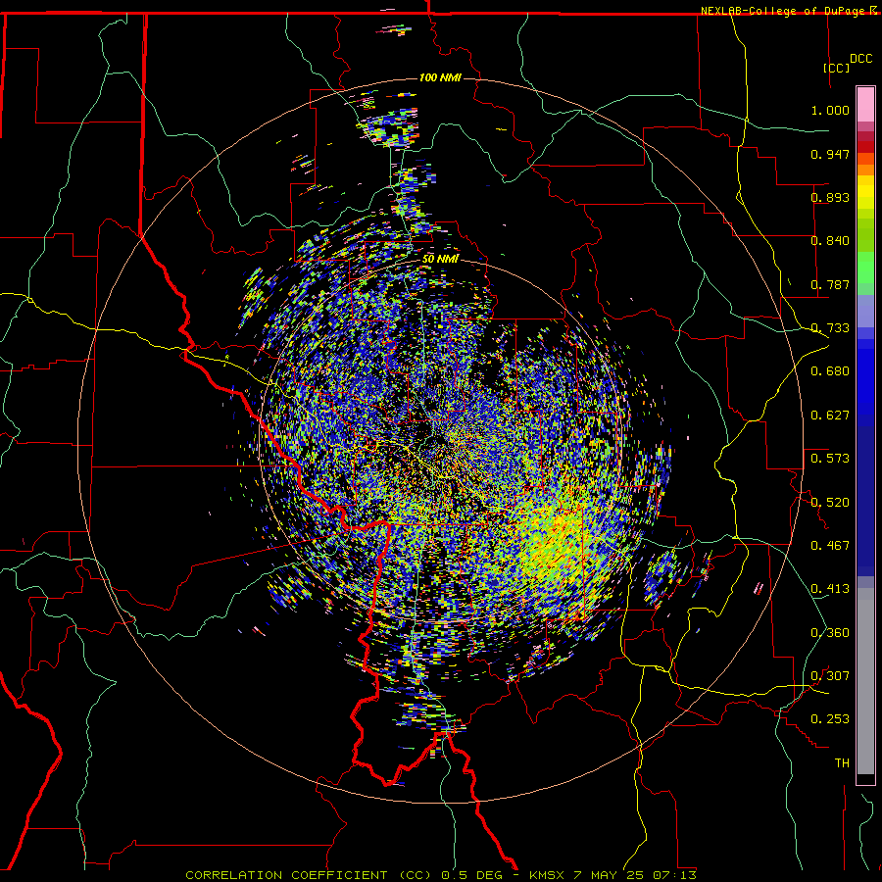Select the 0.627 scale value
This screenshot has width=882, height=882.
click(830, 416)
